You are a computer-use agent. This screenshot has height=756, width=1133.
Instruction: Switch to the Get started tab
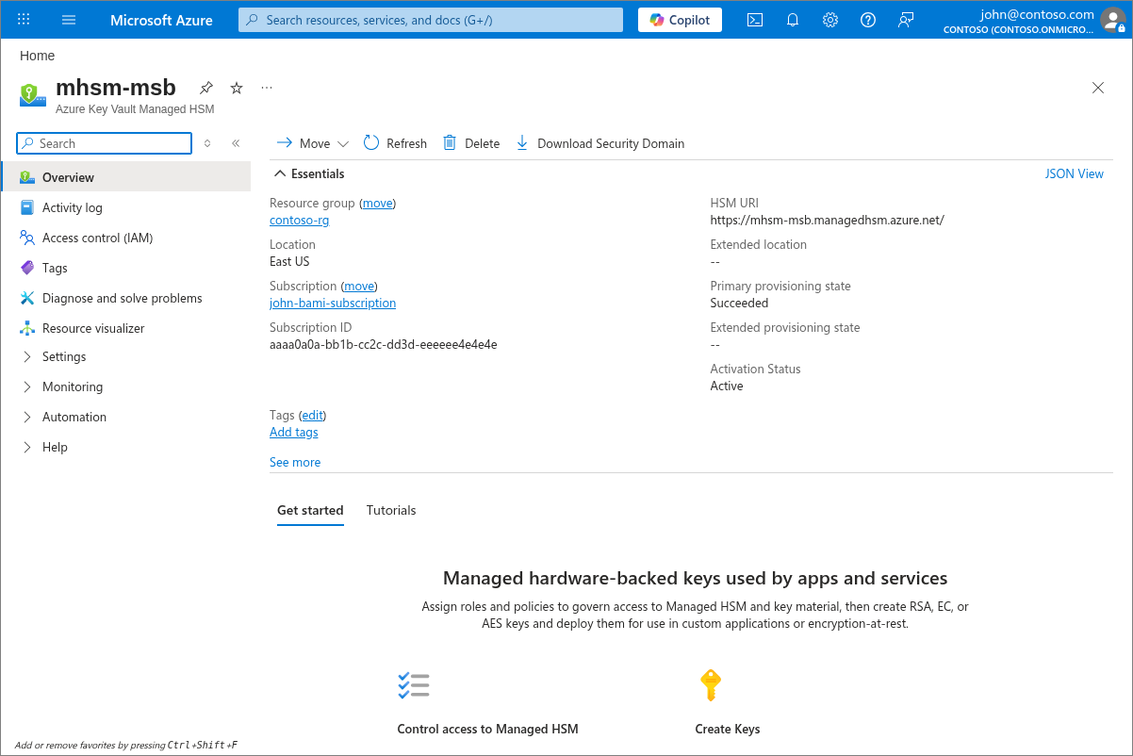point(310,510)
